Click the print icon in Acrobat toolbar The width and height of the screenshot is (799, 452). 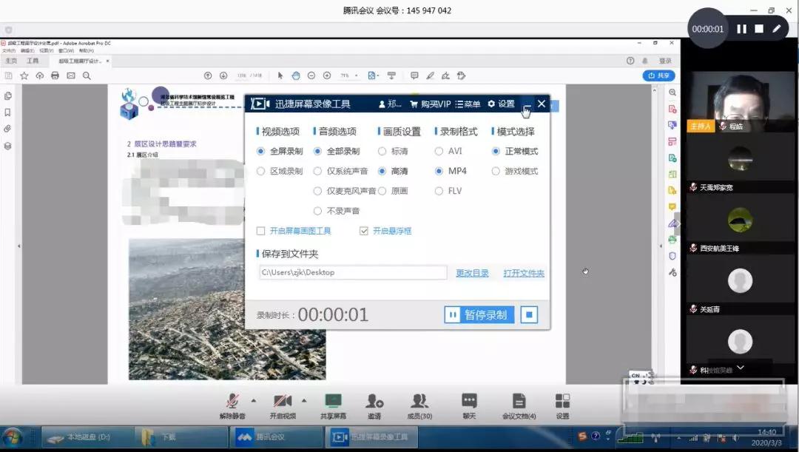pyautogui.click(x=55, y=76)
